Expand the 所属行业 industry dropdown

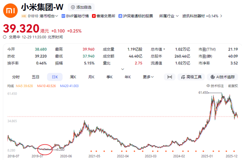[169, 16]
